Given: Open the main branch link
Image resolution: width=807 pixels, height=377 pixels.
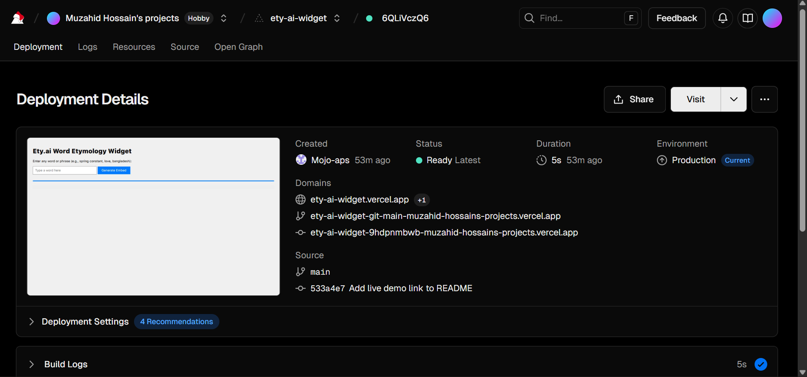Looking at the screenshot, I should coord(320,272).
